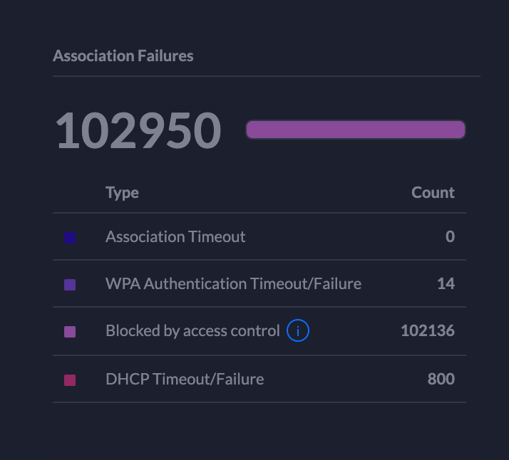The height and width of the screenshot is (460, 509).
Task: Click the purple association failures bar
Action: click(355, 130)
